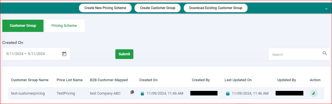Click the Price List Name column header
The width and height of the screenshot is (332, 104).
[x=70, y=80]
